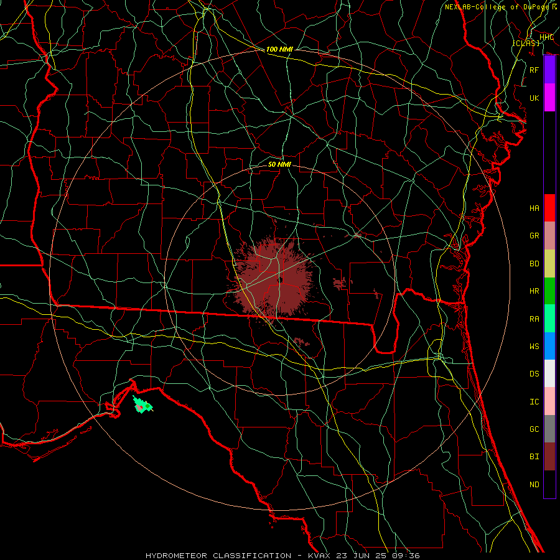Click the HR legend label
Screen dimensions: 560x560
click(534, 291)
